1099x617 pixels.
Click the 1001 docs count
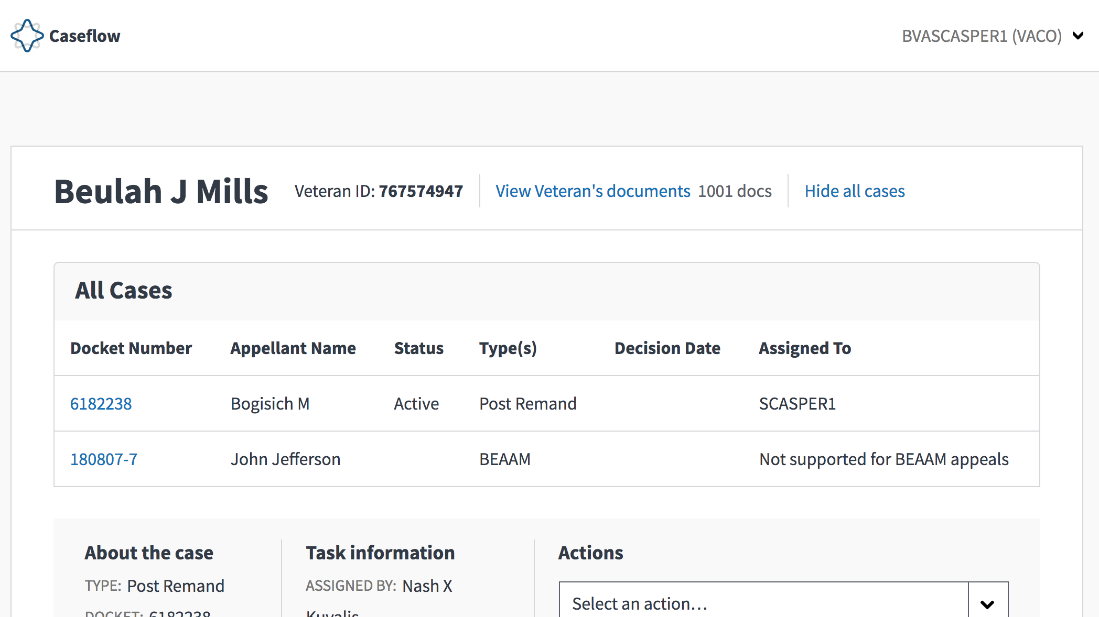(735, 191)
